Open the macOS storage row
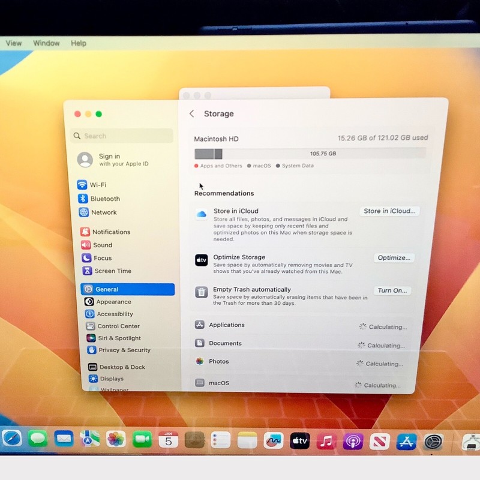 (x=298, y=383)
